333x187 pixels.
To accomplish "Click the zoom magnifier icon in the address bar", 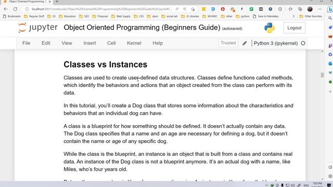I will tap(185, 9).
